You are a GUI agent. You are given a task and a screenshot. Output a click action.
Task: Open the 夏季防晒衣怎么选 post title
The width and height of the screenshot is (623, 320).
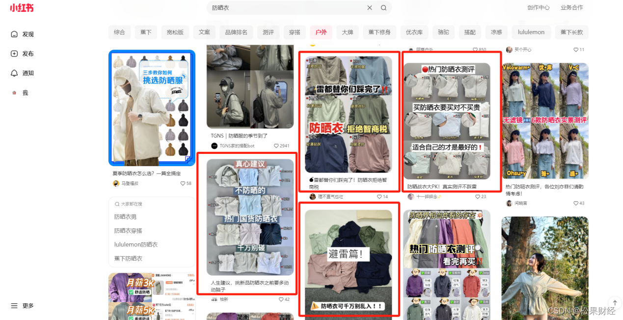146,174
